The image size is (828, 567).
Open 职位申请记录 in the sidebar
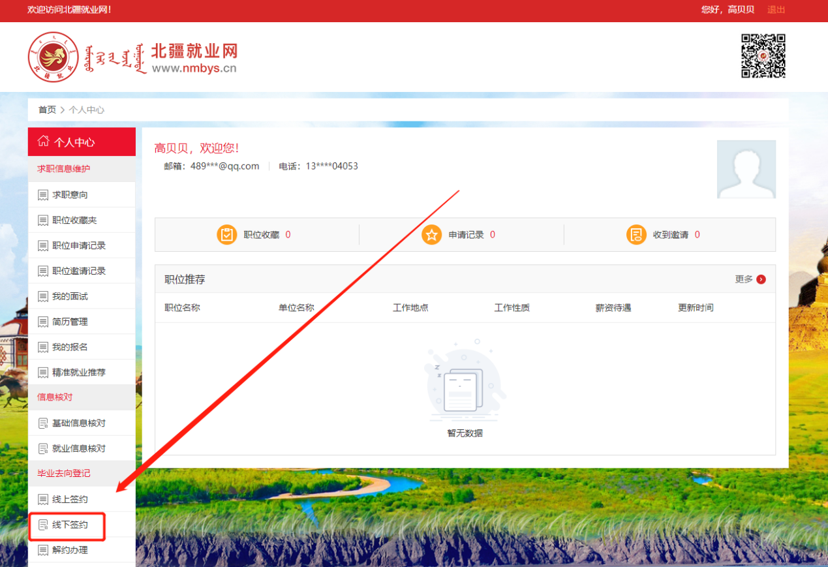79,246
